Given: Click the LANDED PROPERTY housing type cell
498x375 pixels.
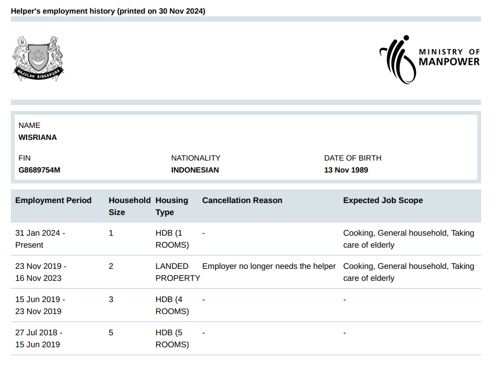Looking at the screenshot, I should (x=178, y=272).
